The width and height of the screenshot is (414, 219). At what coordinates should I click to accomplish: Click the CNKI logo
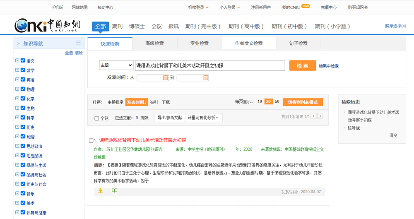point(47,25)
